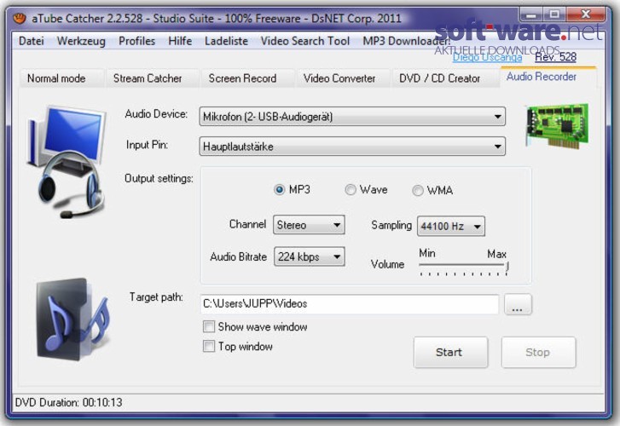Open the Ladeliste menu
The height and width of the screenshot is (426, 620).
pyautogui.click(x=226, y=41)
